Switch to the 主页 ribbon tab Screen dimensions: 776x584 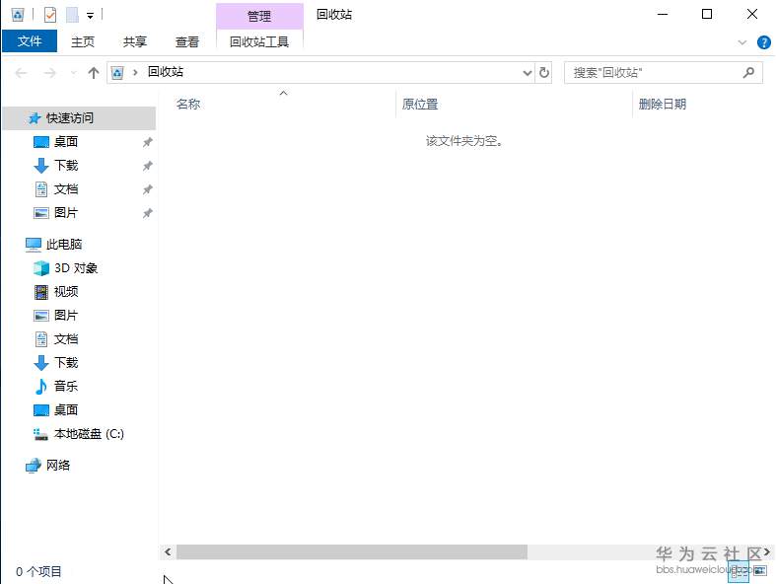(x=82, y=41)
